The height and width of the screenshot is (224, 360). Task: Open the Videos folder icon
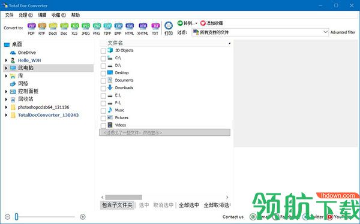coord(110,125)
